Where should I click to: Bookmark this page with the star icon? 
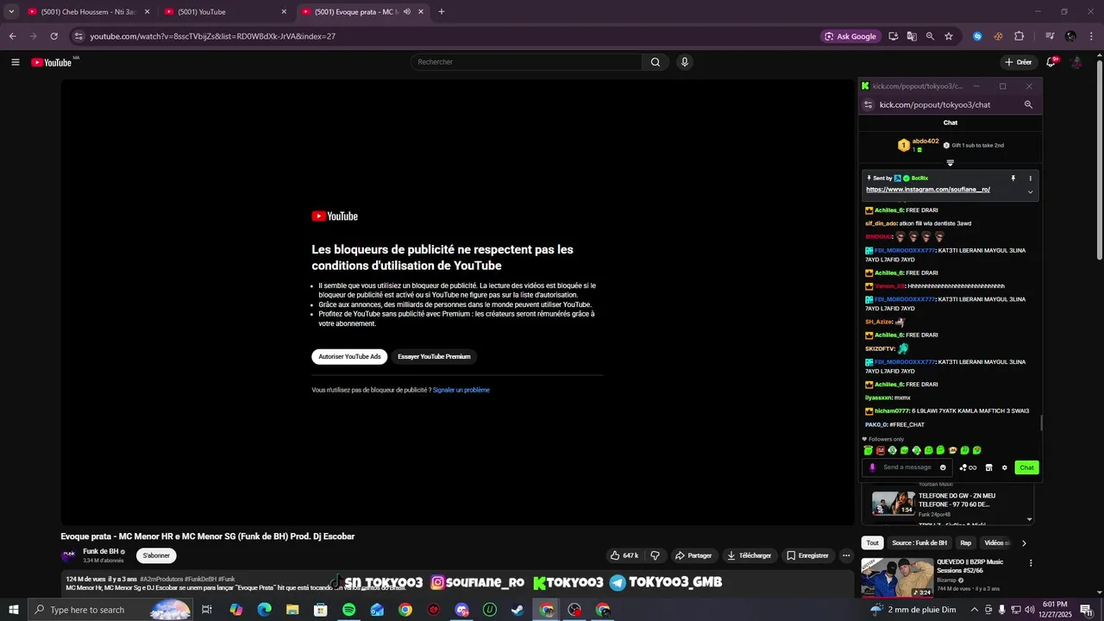pos(949,36)
